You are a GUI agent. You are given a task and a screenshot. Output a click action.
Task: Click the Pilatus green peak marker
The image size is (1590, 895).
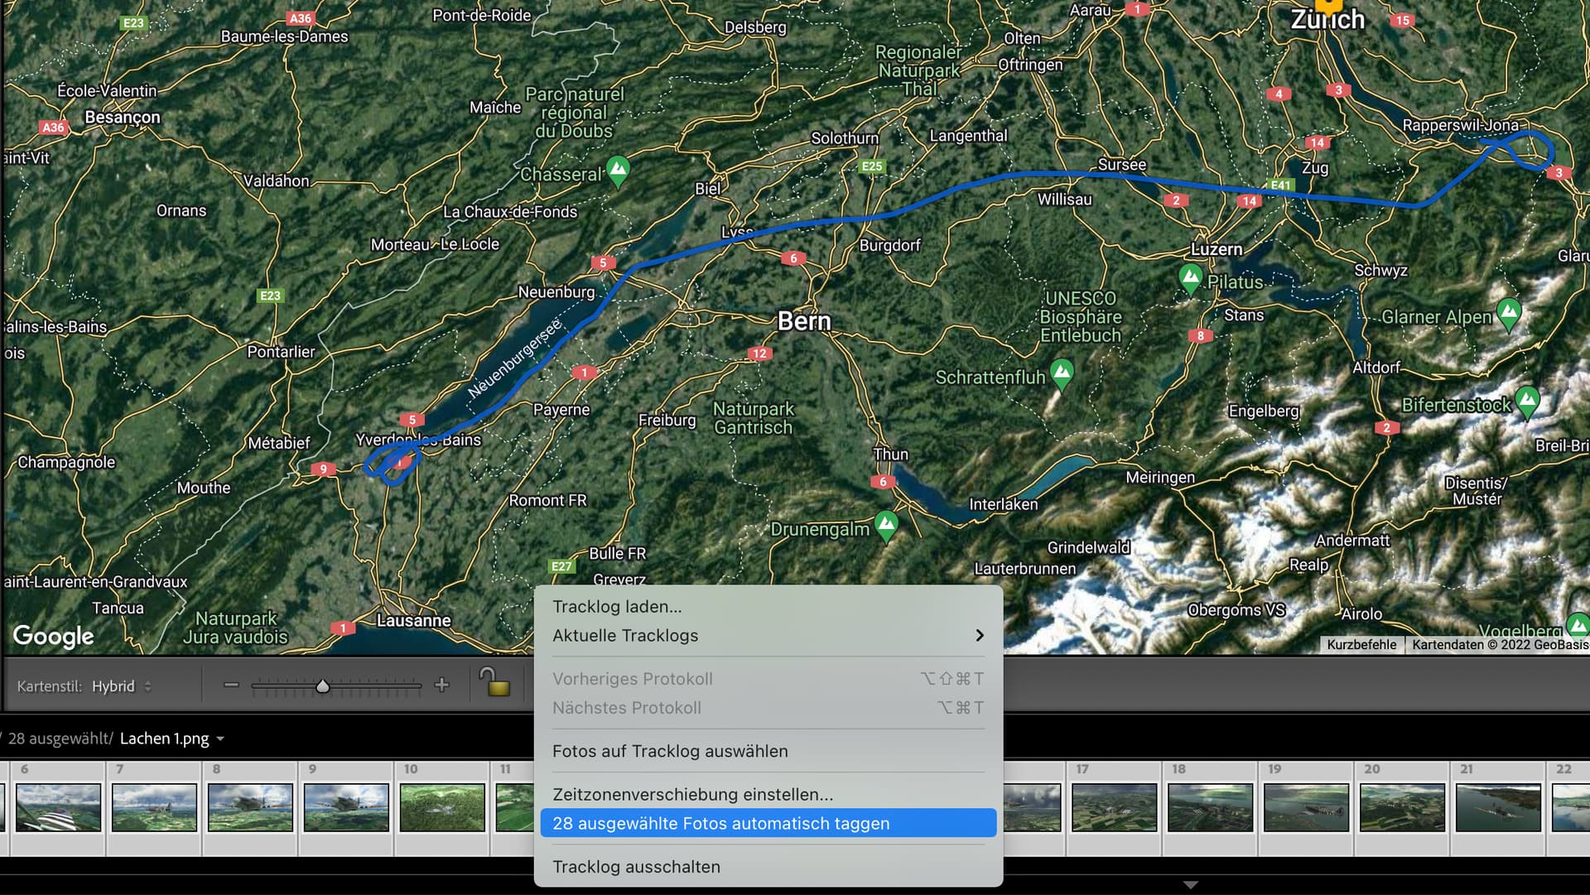pos(1190,278)
